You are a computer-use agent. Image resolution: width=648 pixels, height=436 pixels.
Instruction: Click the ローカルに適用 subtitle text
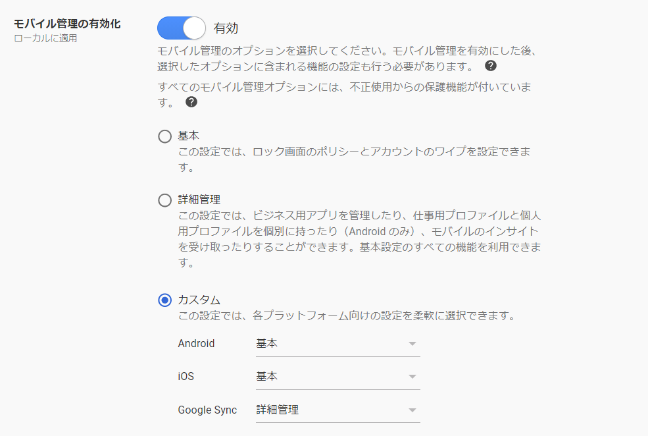[x=45, y=38]
